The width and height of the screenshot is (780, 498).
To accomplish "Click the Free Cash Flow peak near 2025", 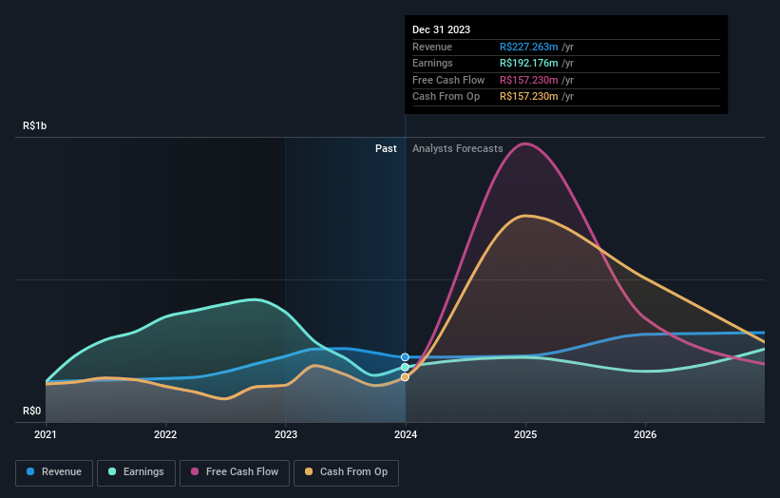I will [x=525, y=144].
